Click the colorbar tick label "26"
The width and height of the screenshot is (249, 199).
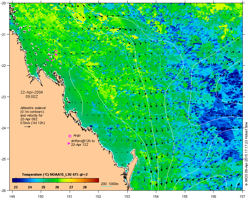coord(57,187)
